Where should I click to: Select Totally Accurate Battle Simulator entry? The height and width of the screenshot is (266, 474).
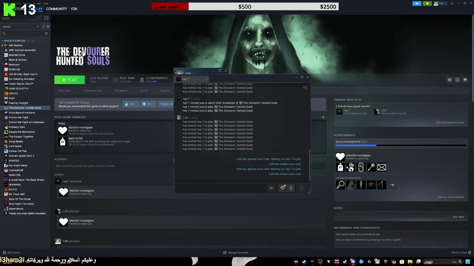(x=27, y=214)
